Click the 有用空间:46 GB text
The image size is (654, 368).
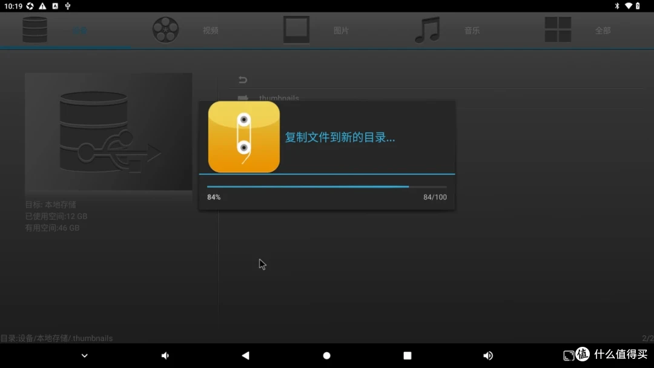click(52, 228)
